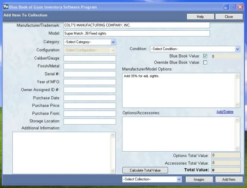Click Options/Accessories scroll up arrow
Image resolution: width=247 pixels, height=188 pixels.
click(237, 120)
